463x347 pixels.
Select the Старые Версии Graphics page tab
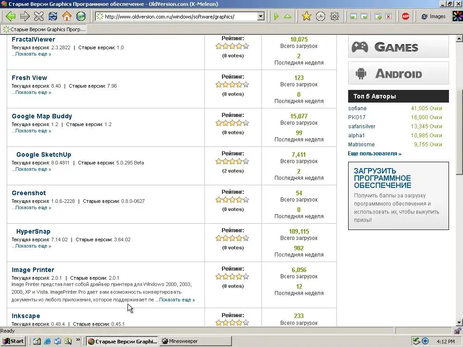pyautogui.click(x=44, y=29)
